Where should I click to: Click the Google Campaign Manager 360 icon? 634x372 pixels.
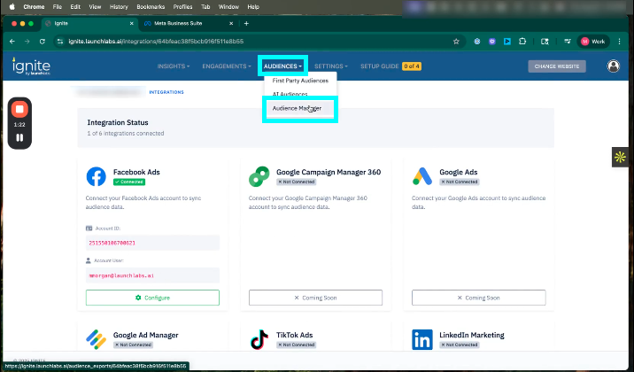259,175
